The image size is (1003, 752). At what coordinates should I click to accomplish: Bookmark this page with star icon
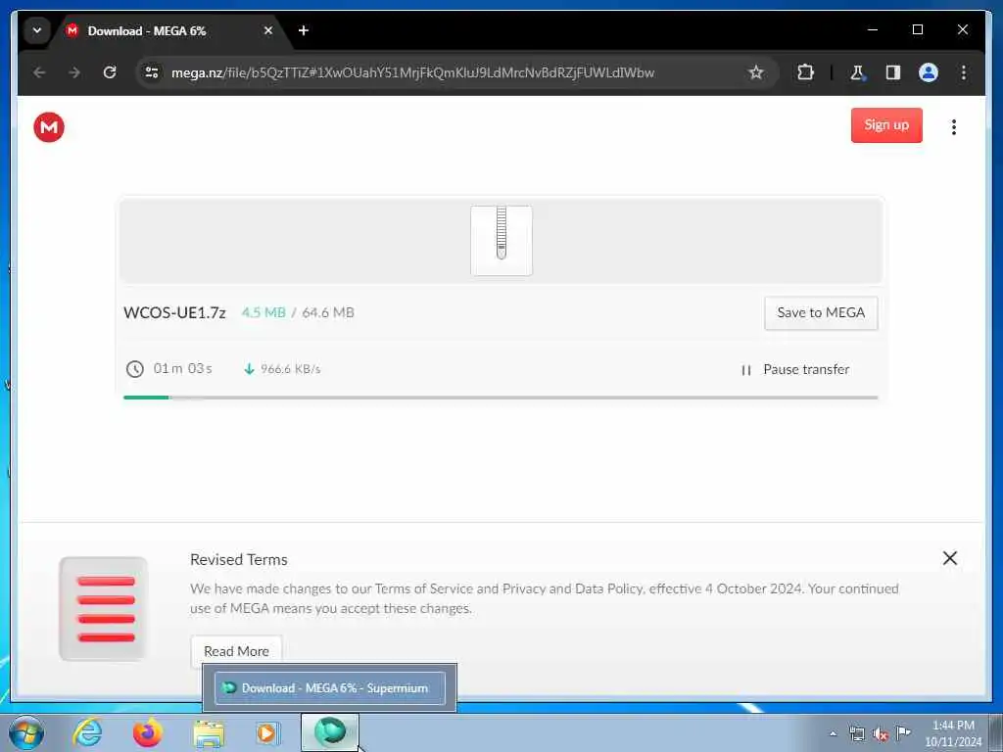[756, 72]
